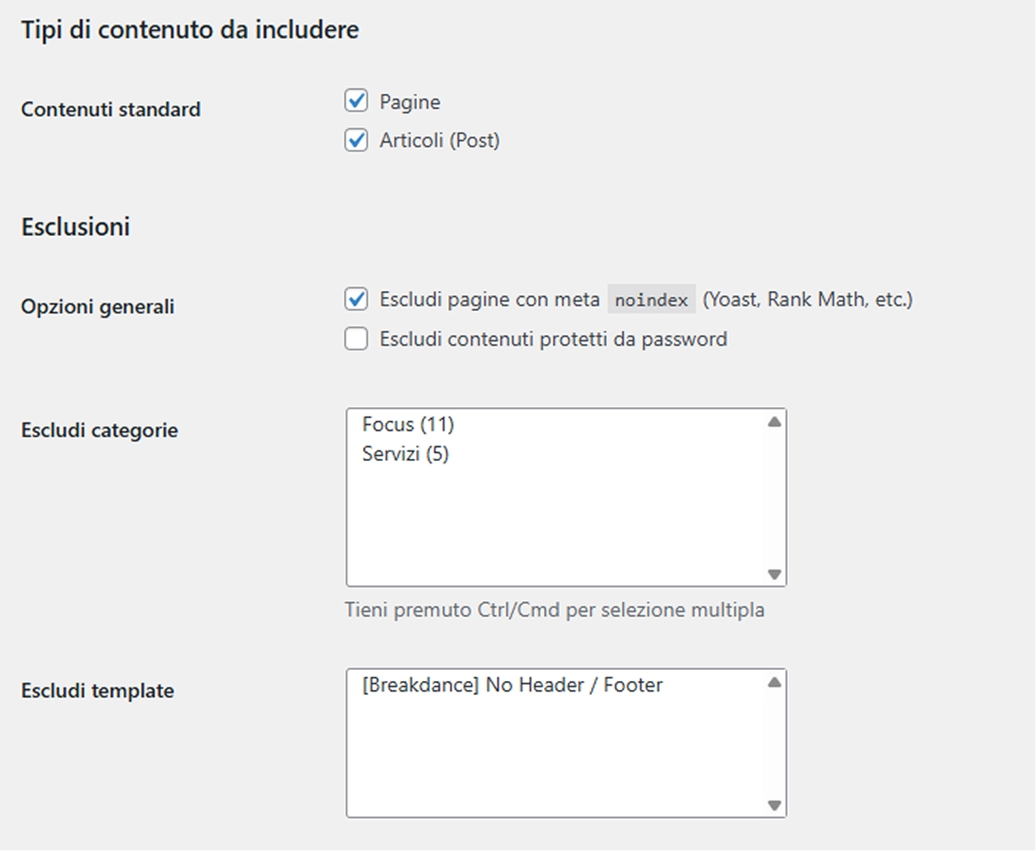The width and height of the screenshot is (1036, 851).
Task: Uncheck the "Pagine" checkbox
Action: click(x=355, y=101)
